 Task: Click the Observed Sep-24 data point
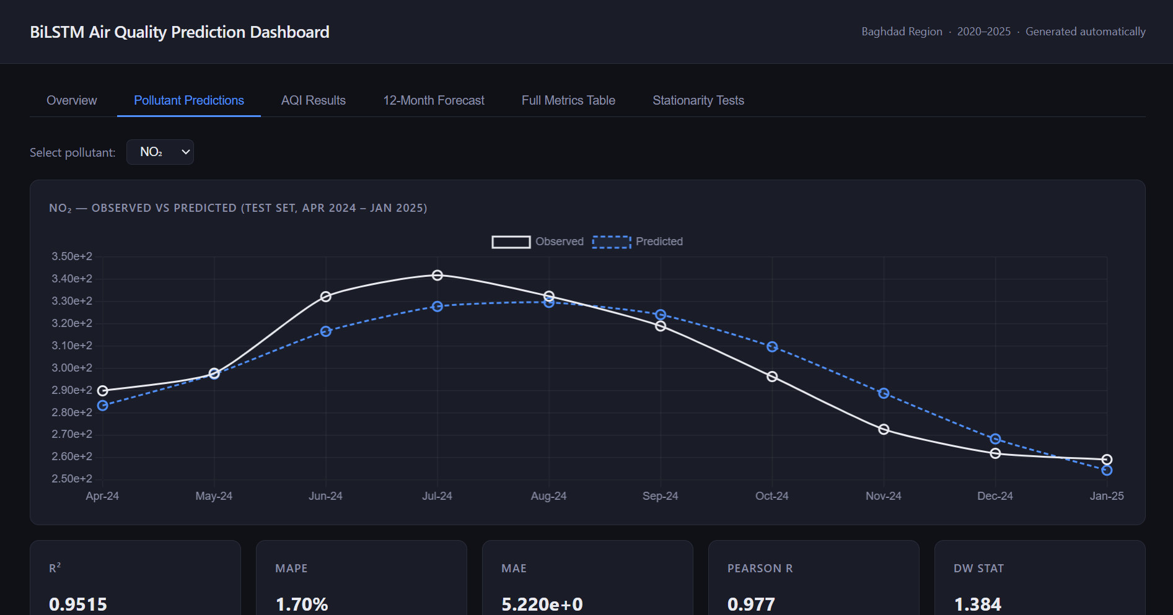tap(661, 326)
